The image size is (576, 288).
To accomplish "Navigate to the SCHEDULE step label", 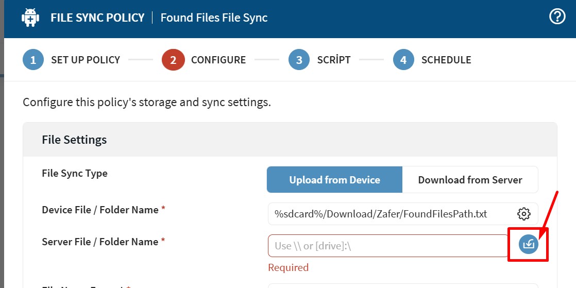I will 446,60.
